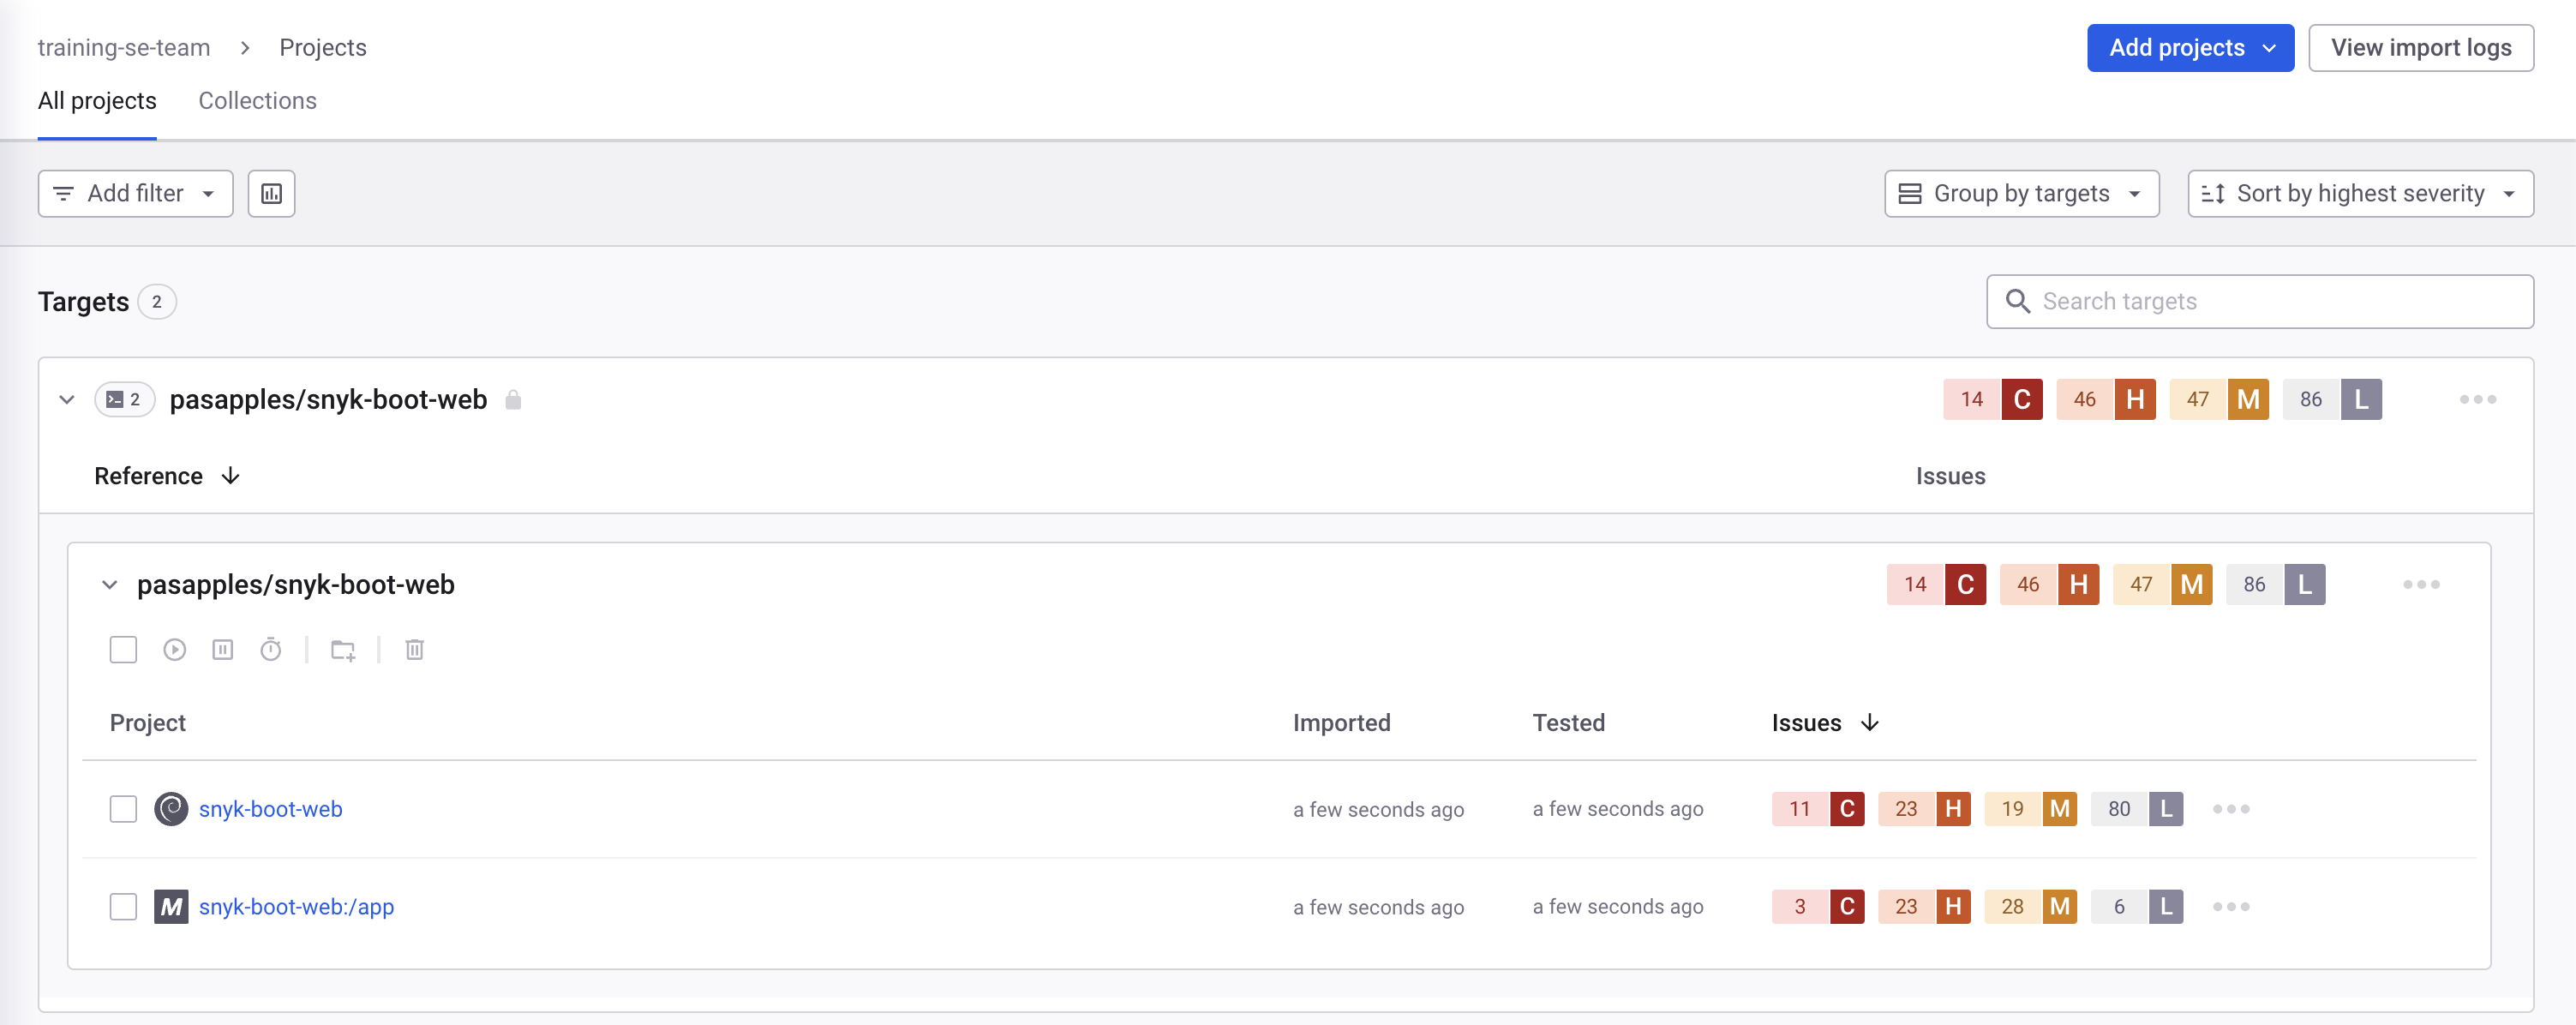Check the snyk-boot-web project checkbox
2576x1025 pixels.
(x=123, y=808)
